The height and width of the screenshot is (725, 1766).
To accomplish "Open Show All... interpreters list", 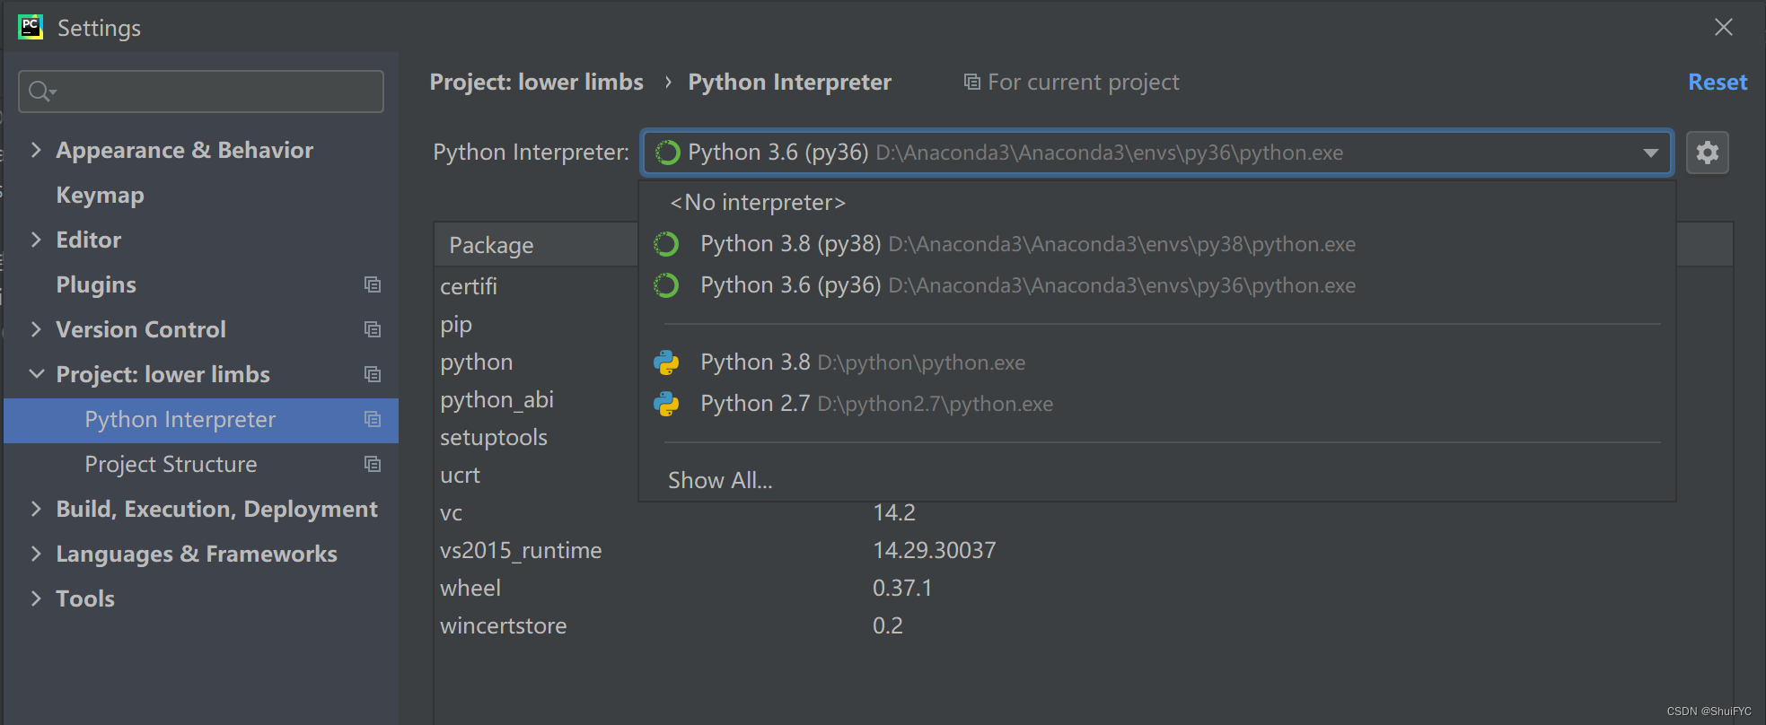I will (1156, 480).
